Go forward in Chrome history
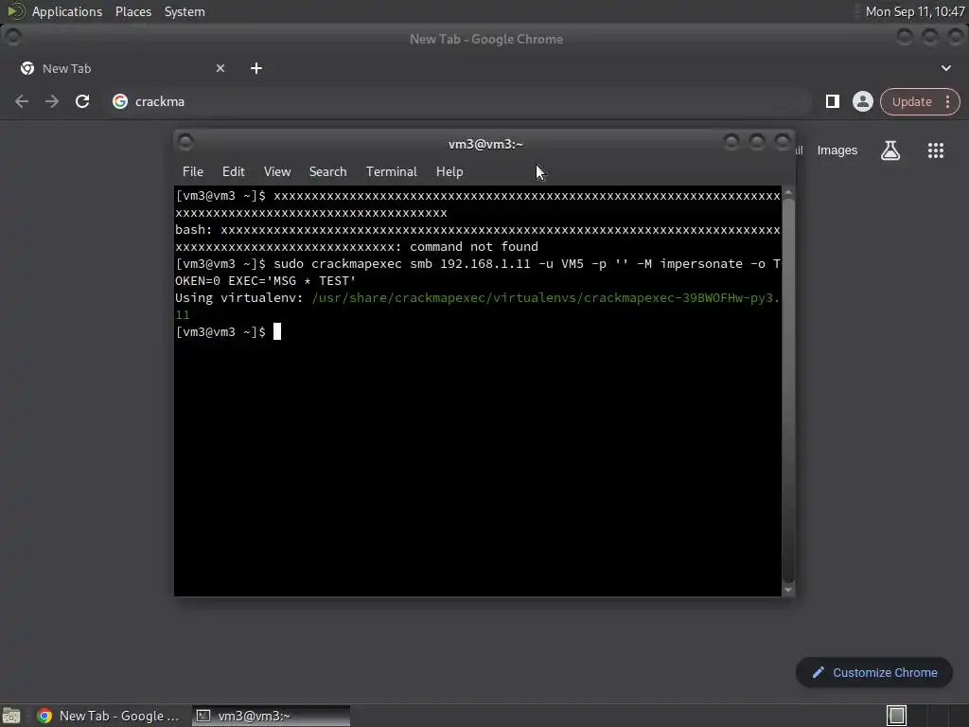This screenshot has height=727, width=969. [52, 101]
